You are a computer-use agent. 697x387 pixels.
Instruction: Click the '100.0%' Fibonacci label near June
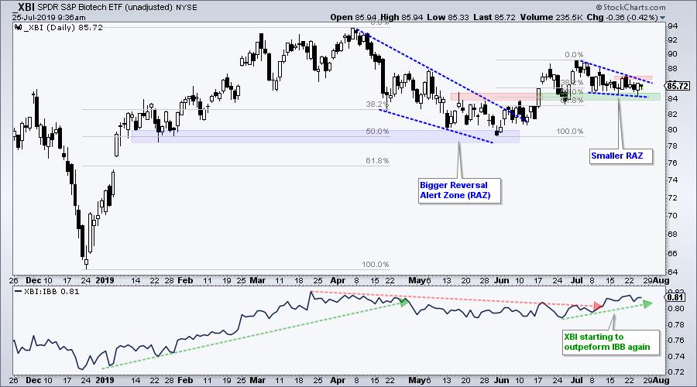[569, 132]
